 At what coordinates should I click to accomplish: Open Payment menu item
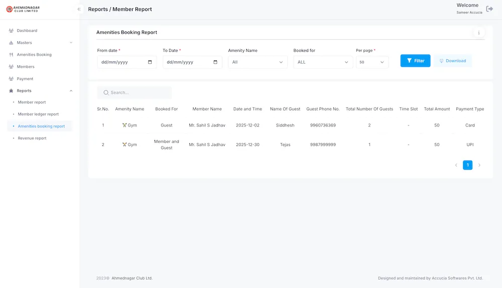[25, 79]
